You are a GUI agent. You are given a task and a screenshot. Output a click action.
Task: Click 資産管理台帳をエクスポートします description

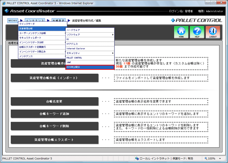pyautogui.click(x=140, y=140)
